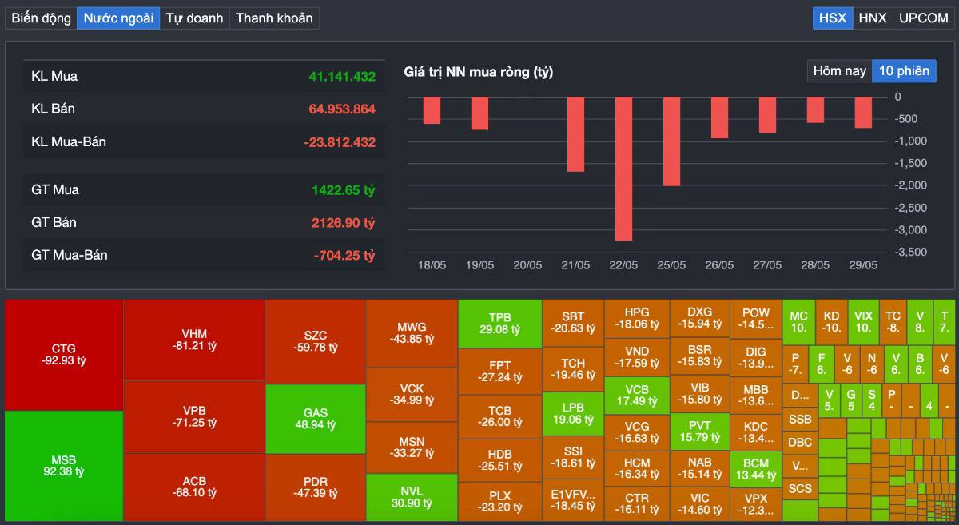
Task: Select the 10 phiên range button
Action: tap(904, 71)
